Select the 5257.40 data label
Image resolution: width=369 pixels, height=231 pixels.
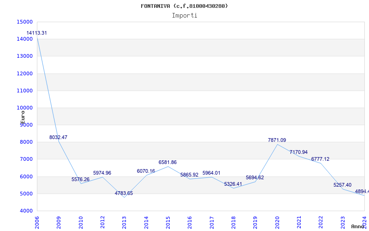coord(342,185)
